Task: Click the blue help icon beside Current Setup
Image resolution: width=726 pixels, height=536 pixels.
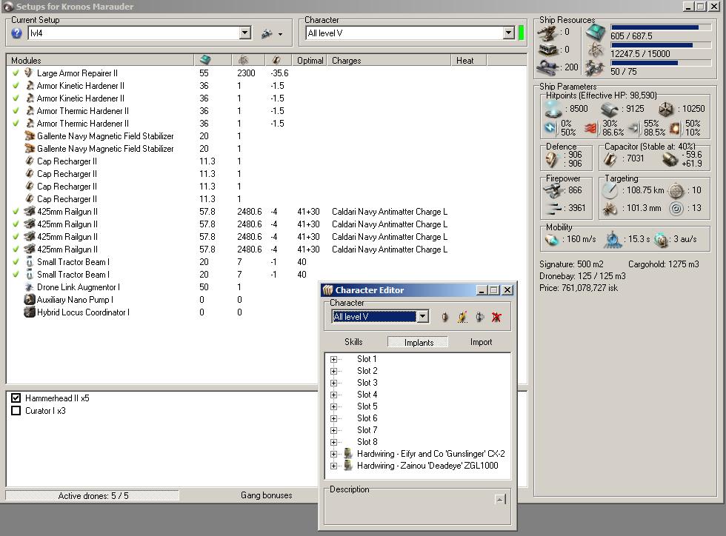Action: click(17, 33)
